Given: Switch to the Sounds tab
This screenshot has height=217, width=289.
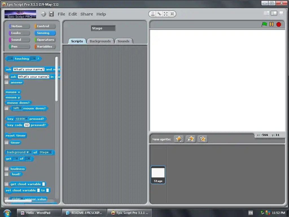Looking at the screenshot, I should click(x=124, y=41).
